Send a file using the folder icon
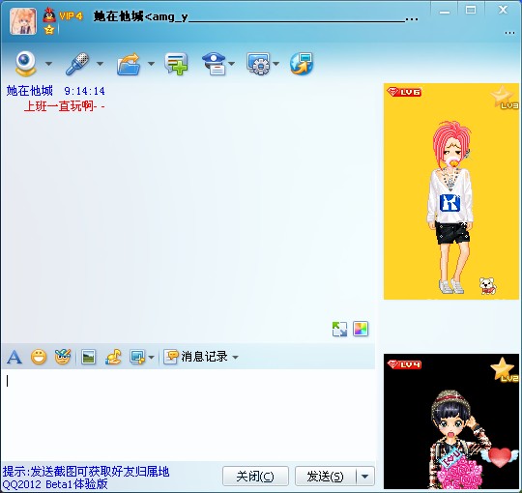Viewport: 522px width, 493px height. click(129, 64)
